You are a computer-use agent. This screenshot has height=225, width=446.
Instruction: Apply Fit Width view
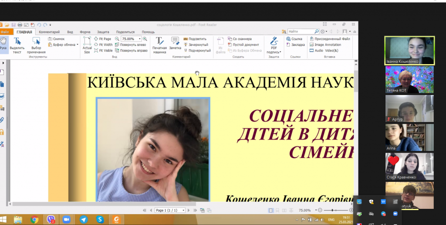103,45
